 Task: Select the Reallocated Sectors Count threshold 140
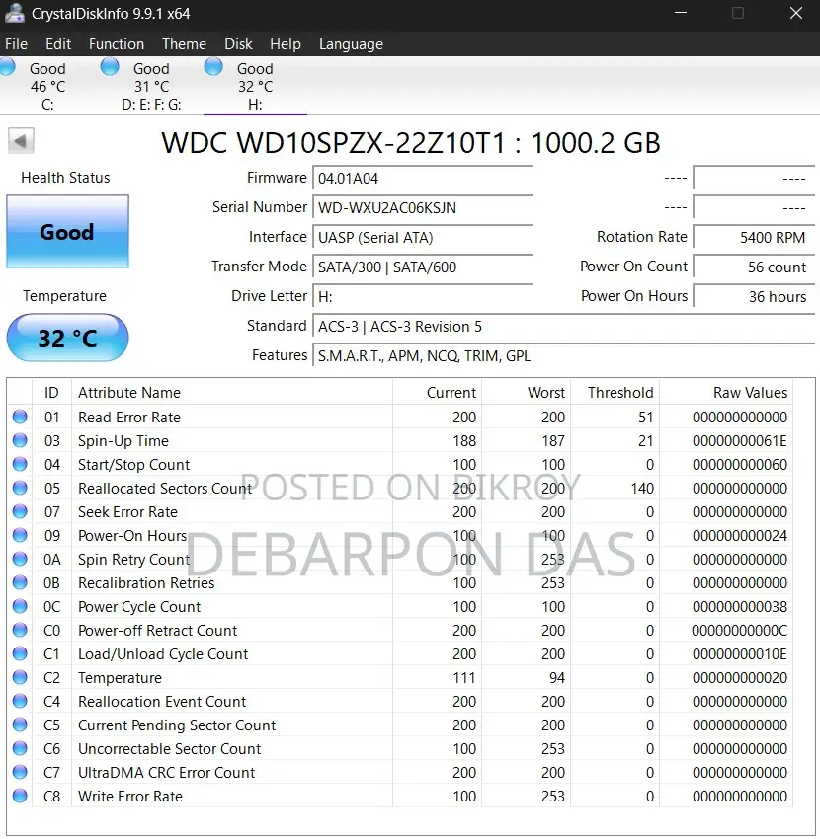[x=642, y=488]
